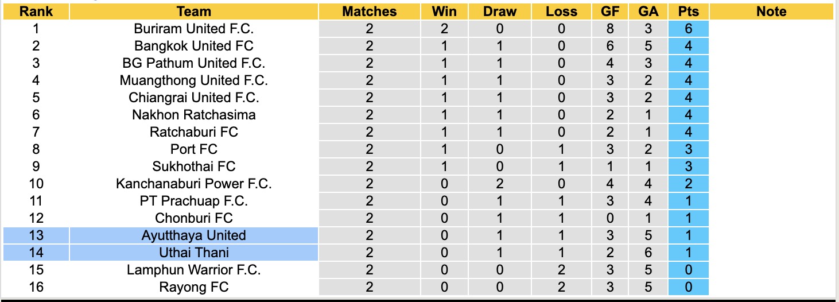This screenshot has width=839, height=302.
Task: Click the Kanchanaburi Power F.C. team name
Action: coord(194,184)
